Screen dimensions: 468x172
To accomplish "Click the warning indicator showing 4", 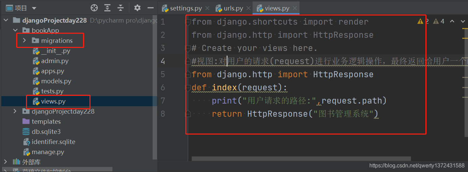I will 439,22.
